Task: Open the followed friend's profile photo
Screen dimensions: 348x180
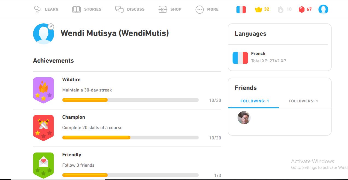Action: pos(244,118)
